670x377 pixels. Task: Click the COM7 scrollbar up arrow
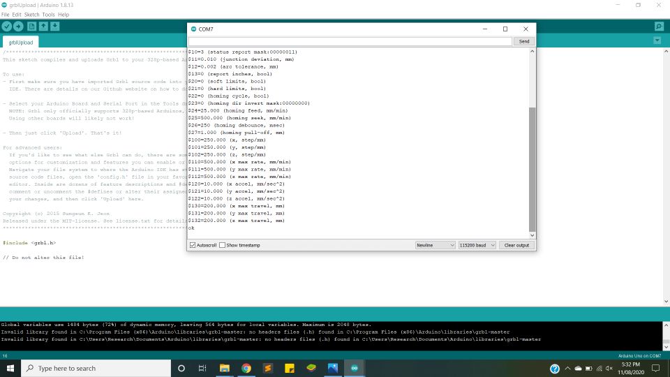click(532, 51)
